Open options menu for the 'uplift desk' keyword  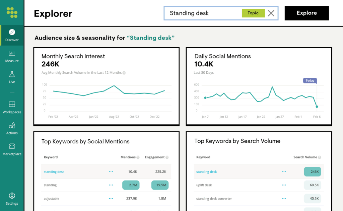[284, 185]
